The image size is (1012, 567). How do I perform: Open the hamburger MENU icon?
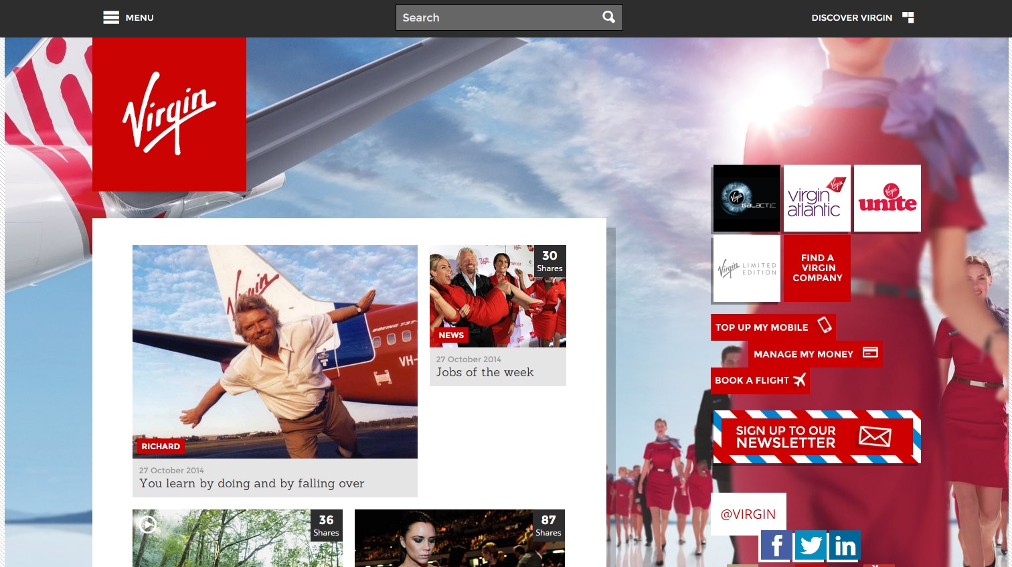[111, 17]
